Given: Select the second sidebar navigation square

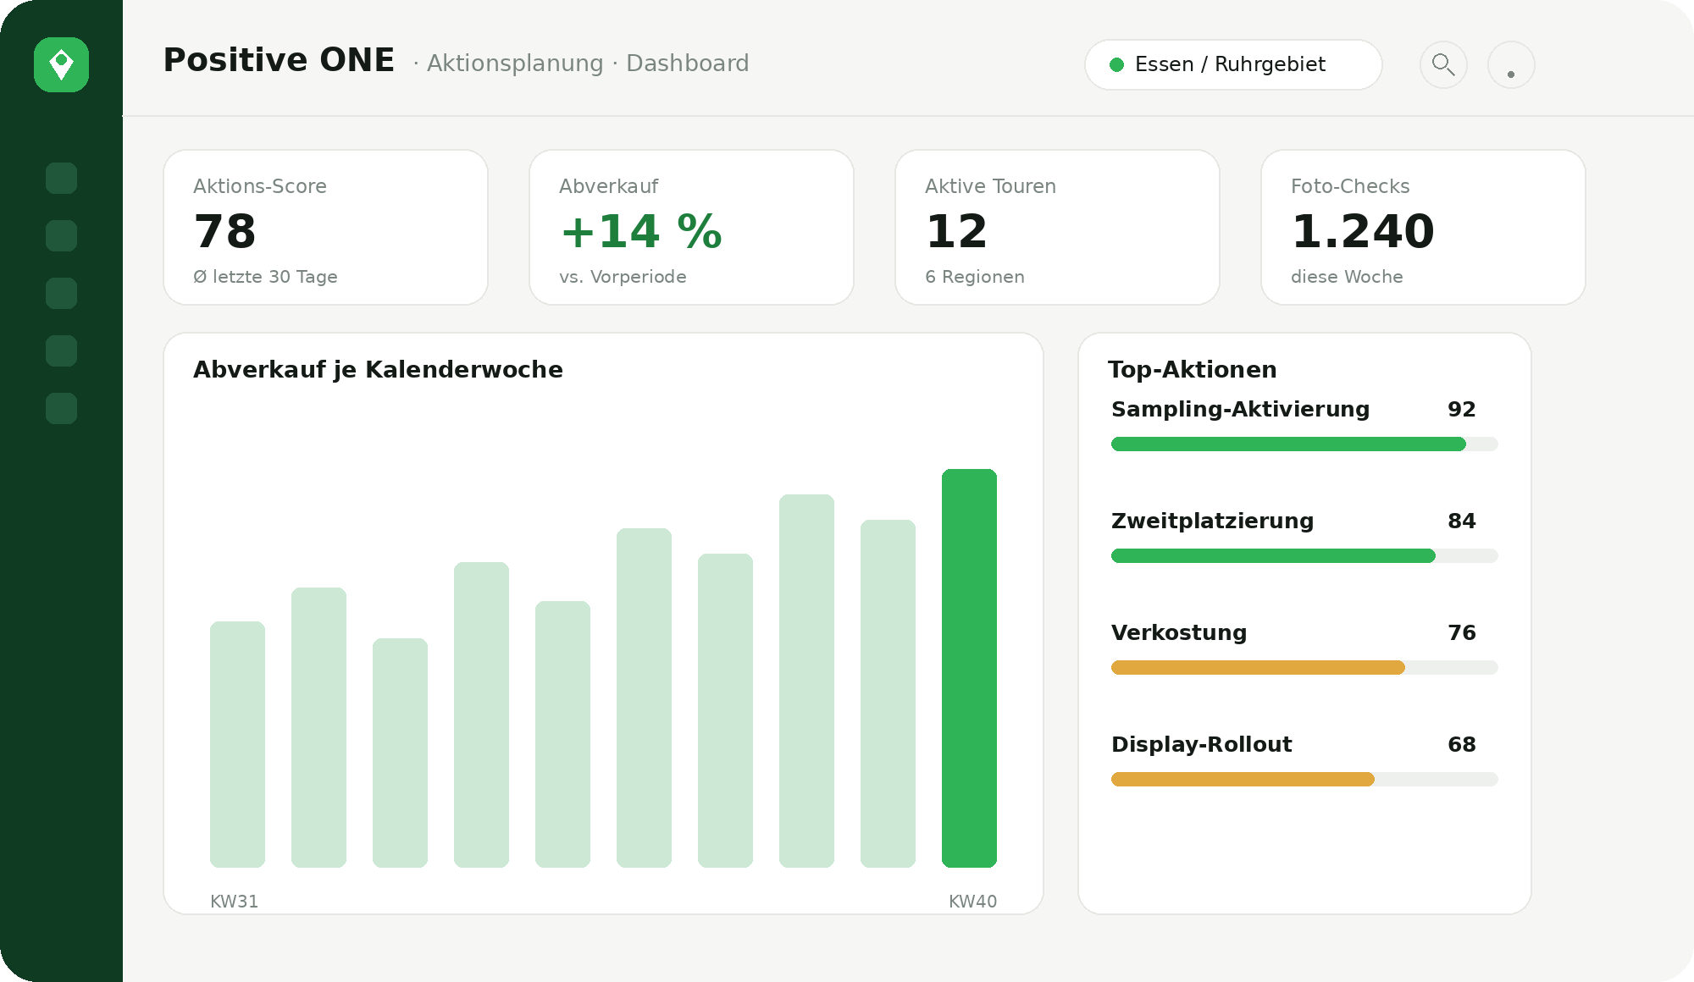Looking at the screenshot, I should [61, 235].
